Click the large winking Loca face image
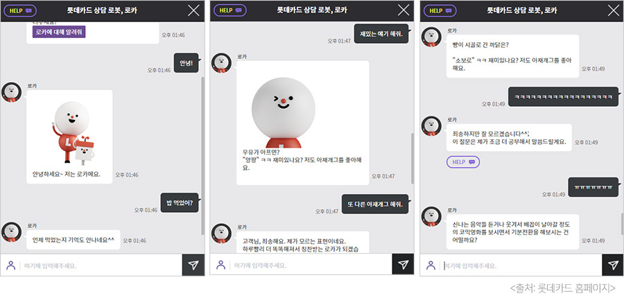Image resolution: width=624 pixels, height=298 pixels. (283, 112)
